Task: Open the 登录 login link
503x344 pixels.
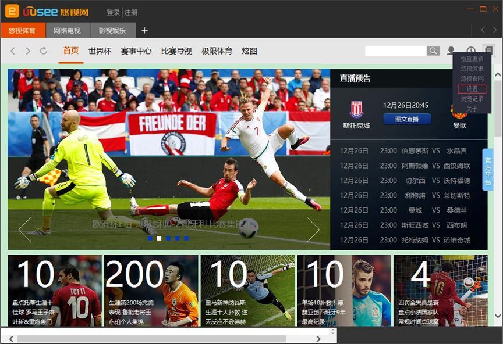Action: [x=113, y=12]
